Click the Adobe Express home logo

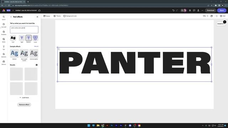[x=4, y=10]
